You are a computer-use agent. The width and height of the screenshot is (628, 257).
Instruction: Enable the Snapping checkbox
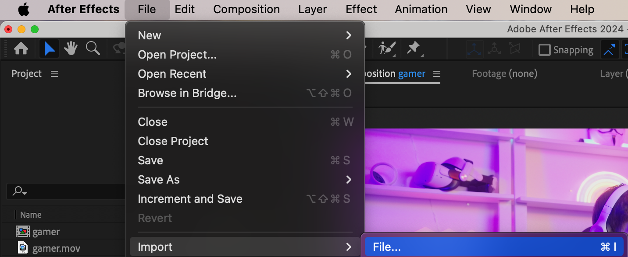click(544, 50)
